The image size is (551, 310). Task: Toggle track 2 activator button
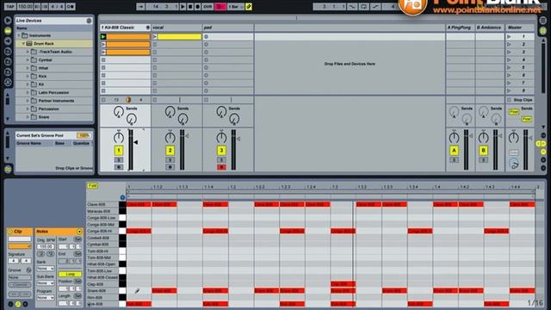[170, 151]
